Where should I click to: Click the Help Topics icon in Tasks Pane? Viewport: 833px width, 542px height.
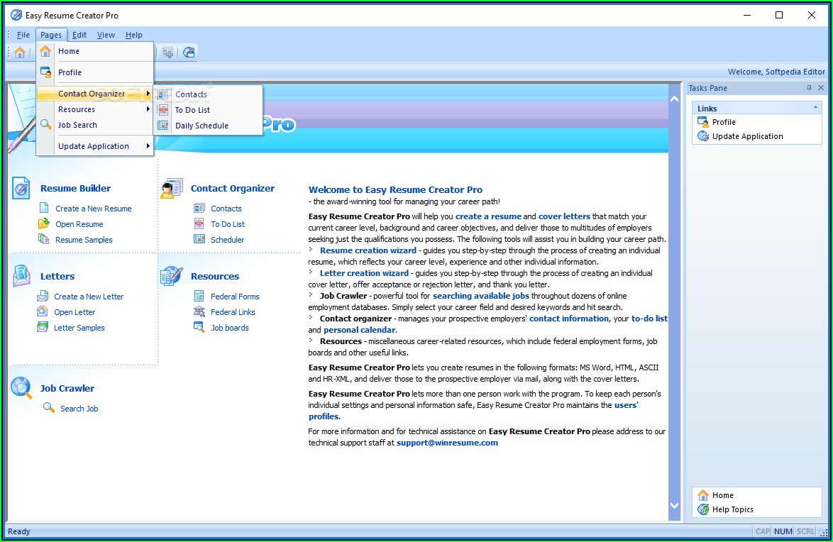pyautogui.click(x=703, y=509)
